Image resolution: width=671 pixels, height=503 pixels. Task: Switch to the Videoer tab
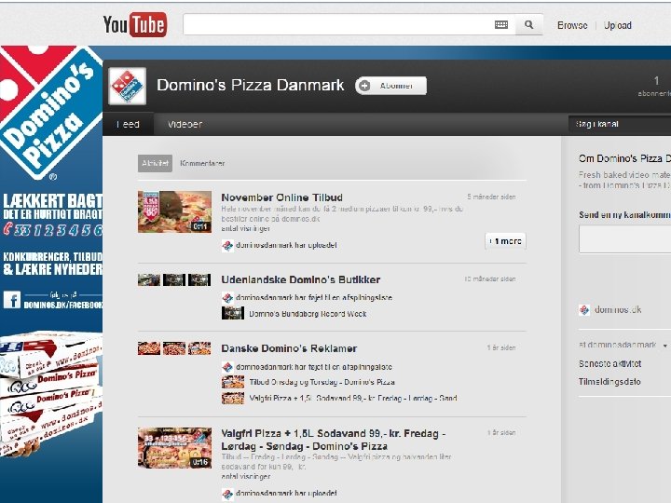coord(185,125)
